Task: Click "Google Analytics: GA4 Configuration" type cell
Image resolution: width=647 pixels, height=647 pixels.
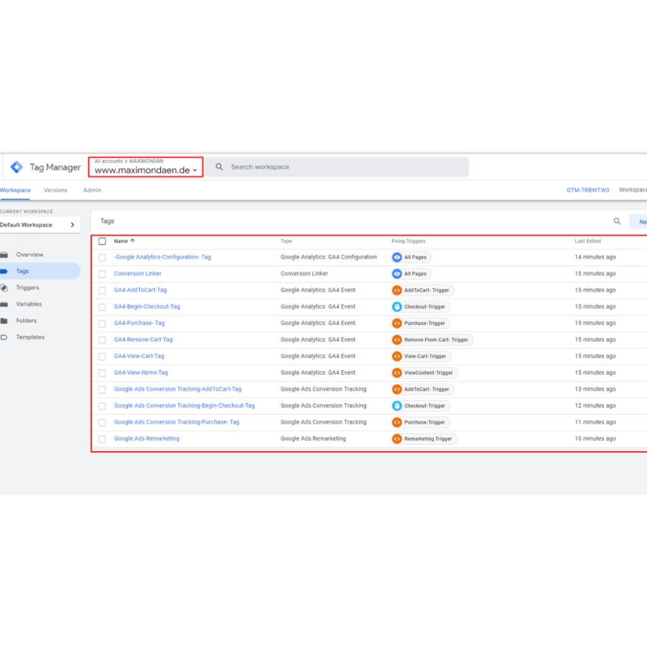Action: coord(329,257)
